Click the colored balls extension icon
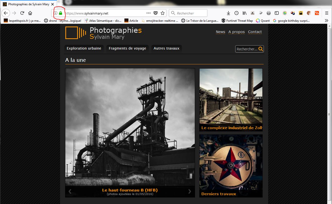Viewport: 332px width, 204px height. pyautogui.click(x=293, y=13)
